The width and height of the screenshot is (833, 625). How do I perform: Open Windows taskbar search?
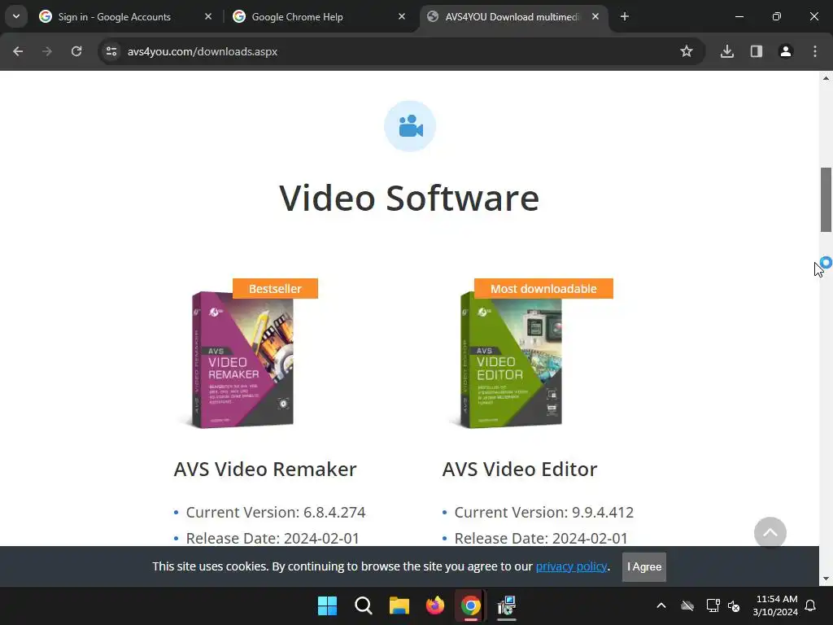(364, 605)
